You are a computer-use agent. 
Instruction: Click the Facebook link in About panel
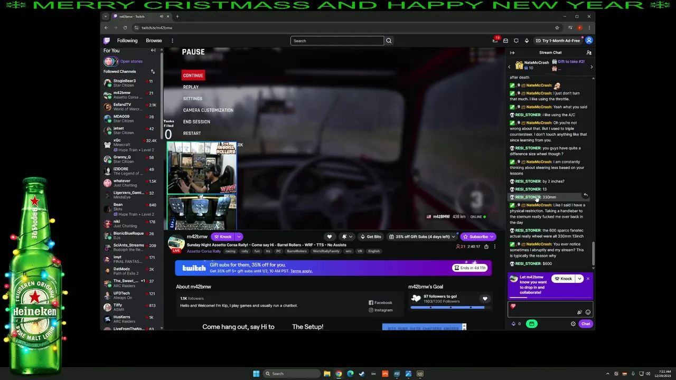[x=380, y=302]
